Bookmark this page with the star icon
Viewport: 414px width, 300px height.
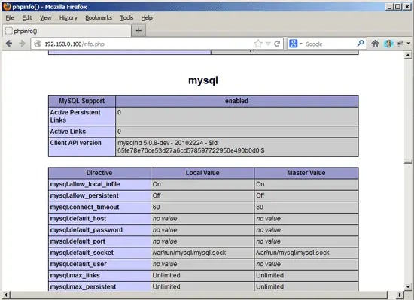(x=258, y=44)
